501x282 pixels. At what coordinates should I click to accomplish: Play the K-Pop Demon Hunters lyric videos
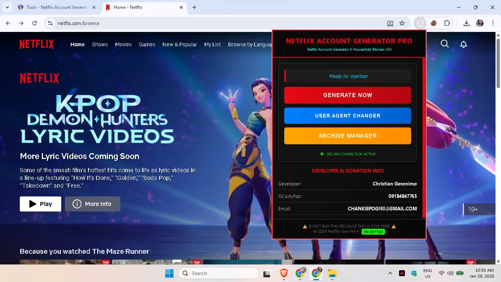[x=40, y=204]
